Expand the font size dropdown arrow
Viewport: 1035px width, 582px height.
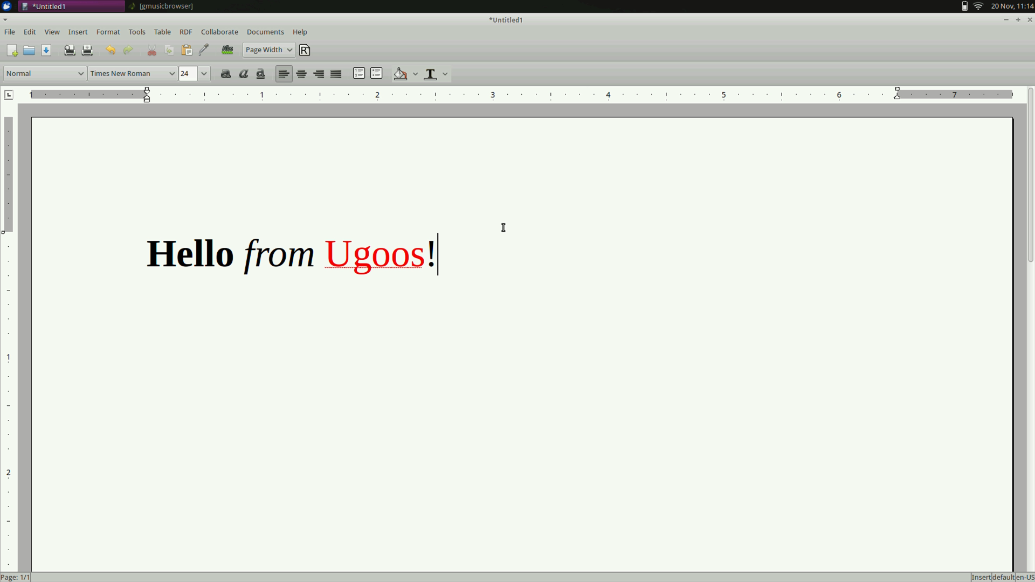pos(204,74)
